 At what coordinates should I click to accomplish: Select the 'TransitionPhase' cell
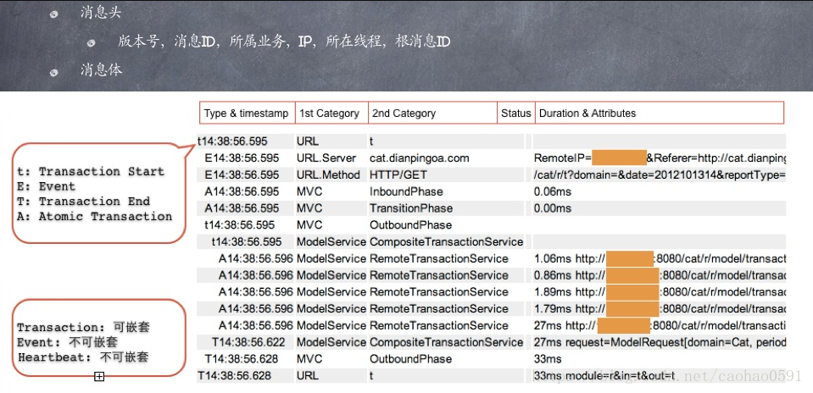tap(410, 208)
